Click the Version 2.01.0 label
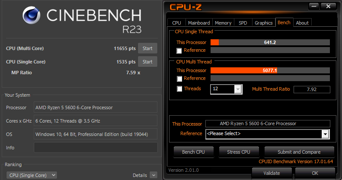Image resolution: width=342 pixels, height=180 pixels. coord(183,170)
